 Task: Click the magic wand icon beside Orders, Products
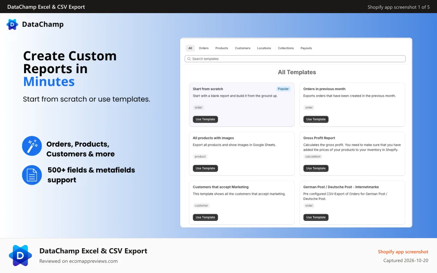click(x=32, y=146)
